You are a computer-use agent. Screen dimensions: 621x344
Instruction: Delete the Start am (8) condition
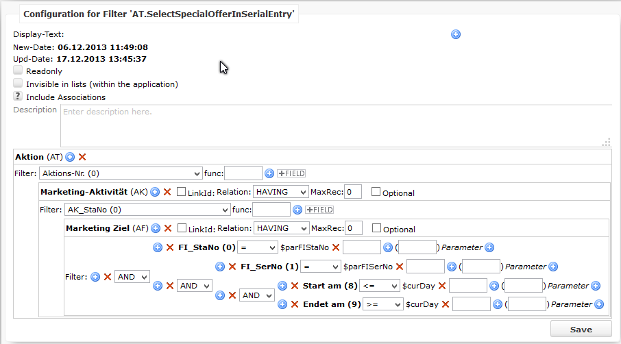(x=295, y=286)
